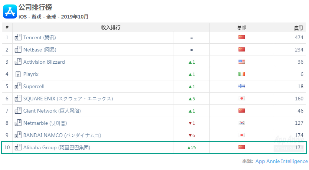Select the Giant Network (巨人网络) entry
The width and height of the screenshot is (309, 170).
[52, 111]
